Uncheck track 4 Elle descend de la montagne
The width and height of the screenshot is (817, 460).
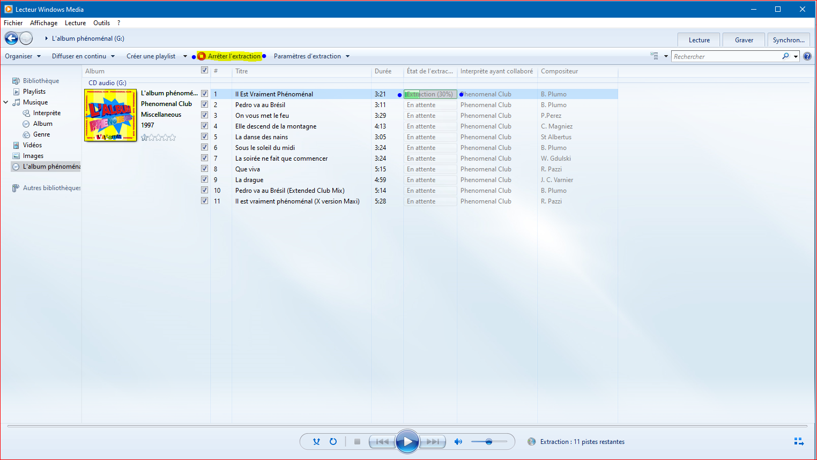(x=204, y=126)
